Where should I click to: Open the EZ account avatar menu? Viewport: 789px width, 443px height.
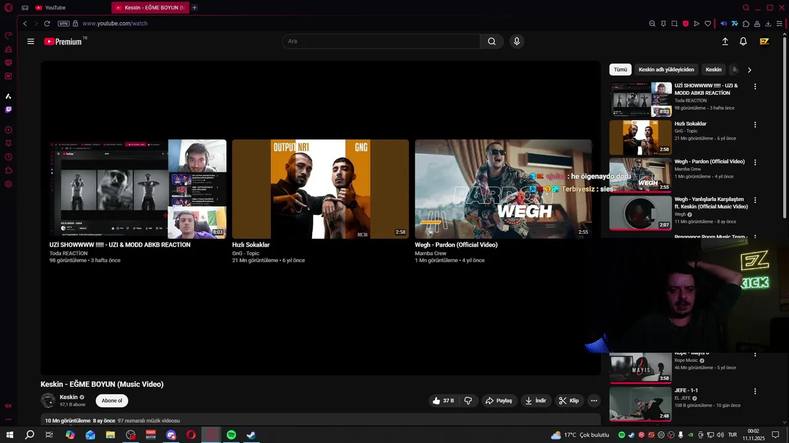tap(764, 41)
